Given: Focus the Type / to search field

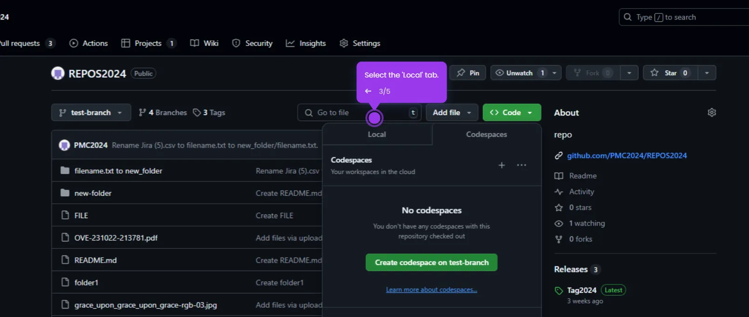Looking at the screenshot, I should (x=684, y=17).
